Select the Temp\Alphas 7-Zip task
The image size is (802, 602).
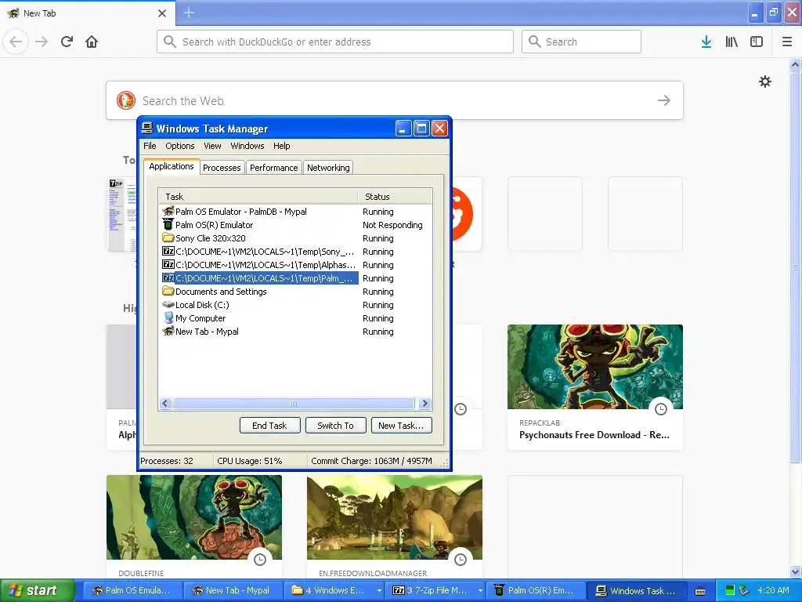[x=259, y=265]
